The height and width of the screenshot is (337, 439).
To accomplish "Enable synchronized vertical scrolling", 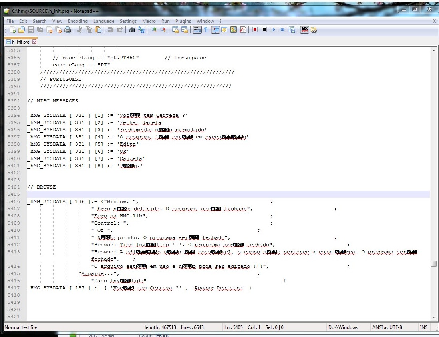I will (175, 30).
